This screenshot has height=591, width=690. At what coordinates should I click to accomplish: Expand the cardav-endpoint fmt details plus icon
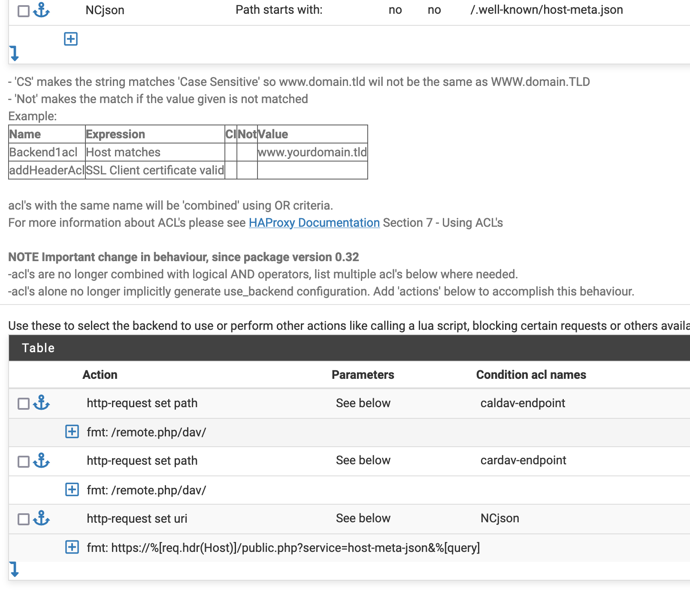tap(72, 489)
